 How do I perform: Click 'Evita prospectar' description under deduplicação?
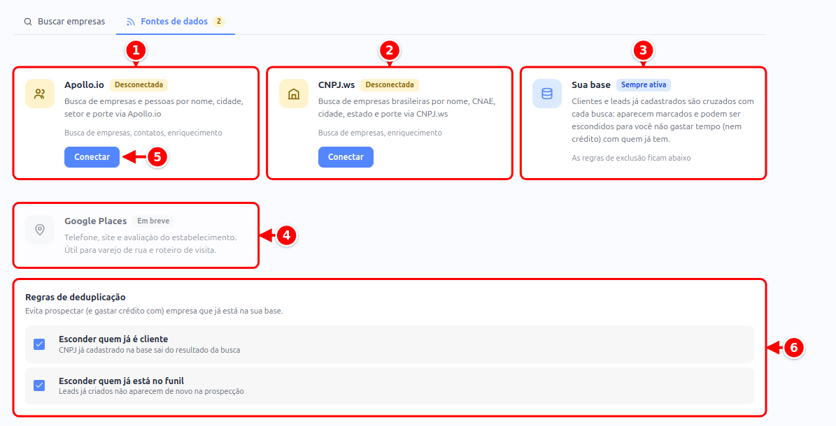154,311
